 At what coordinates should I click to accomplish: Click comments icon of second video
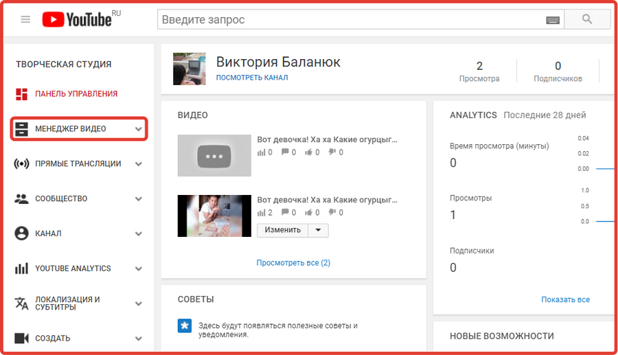pyautogui.click(x=285, y=212)
